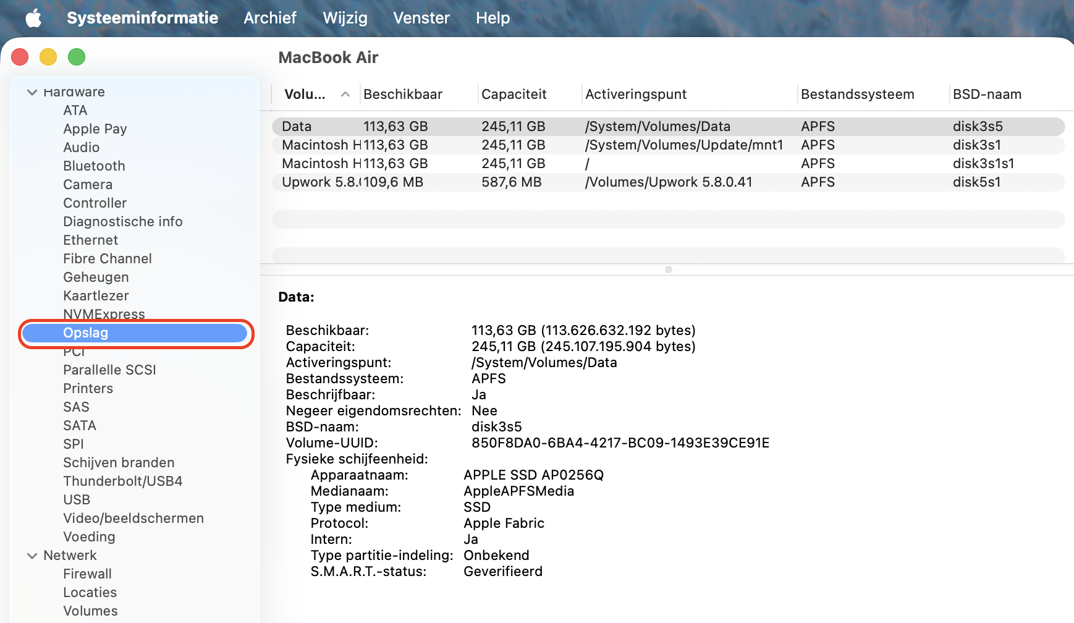Viewport: 1074px width, 623px height.
Task: Open the Wijzig menu
Action: [x=345, y=18]
